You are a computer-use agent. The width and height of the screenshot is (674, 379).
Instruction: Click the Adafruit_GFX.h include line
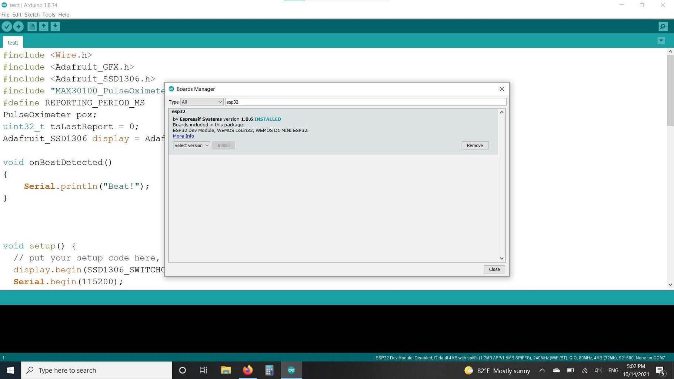[69, 67]
